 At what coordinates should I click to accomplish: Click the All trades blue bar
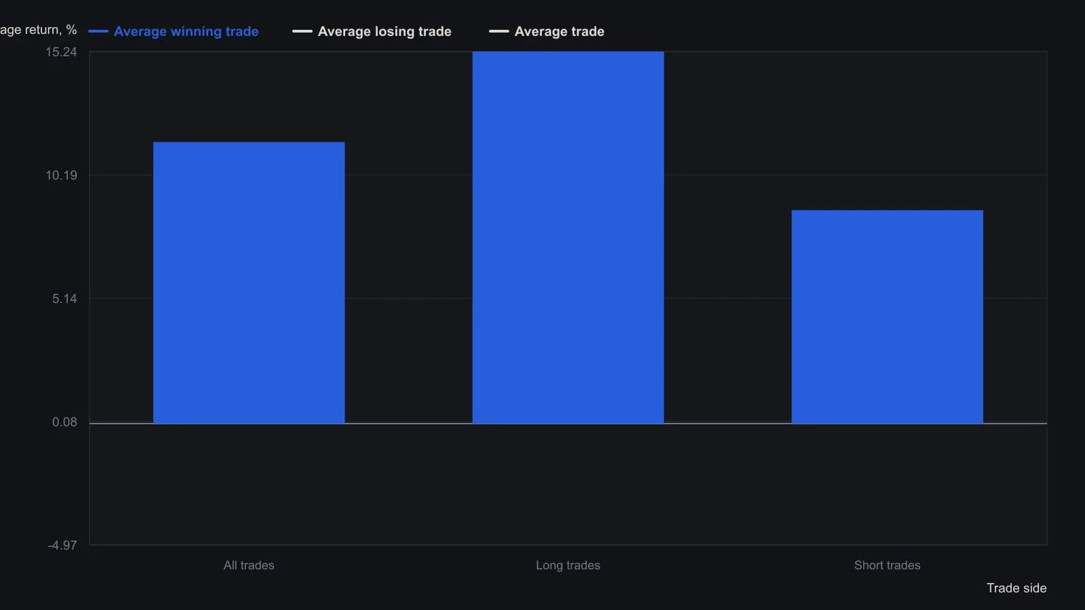(x=249, y=283)
